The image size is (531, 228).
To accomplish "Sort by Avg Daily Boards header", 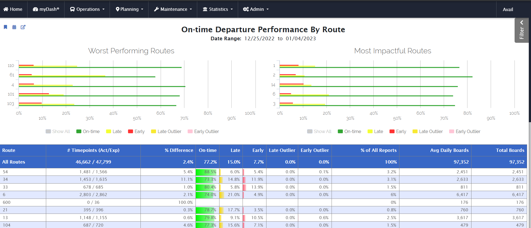I will coord(449,150).
